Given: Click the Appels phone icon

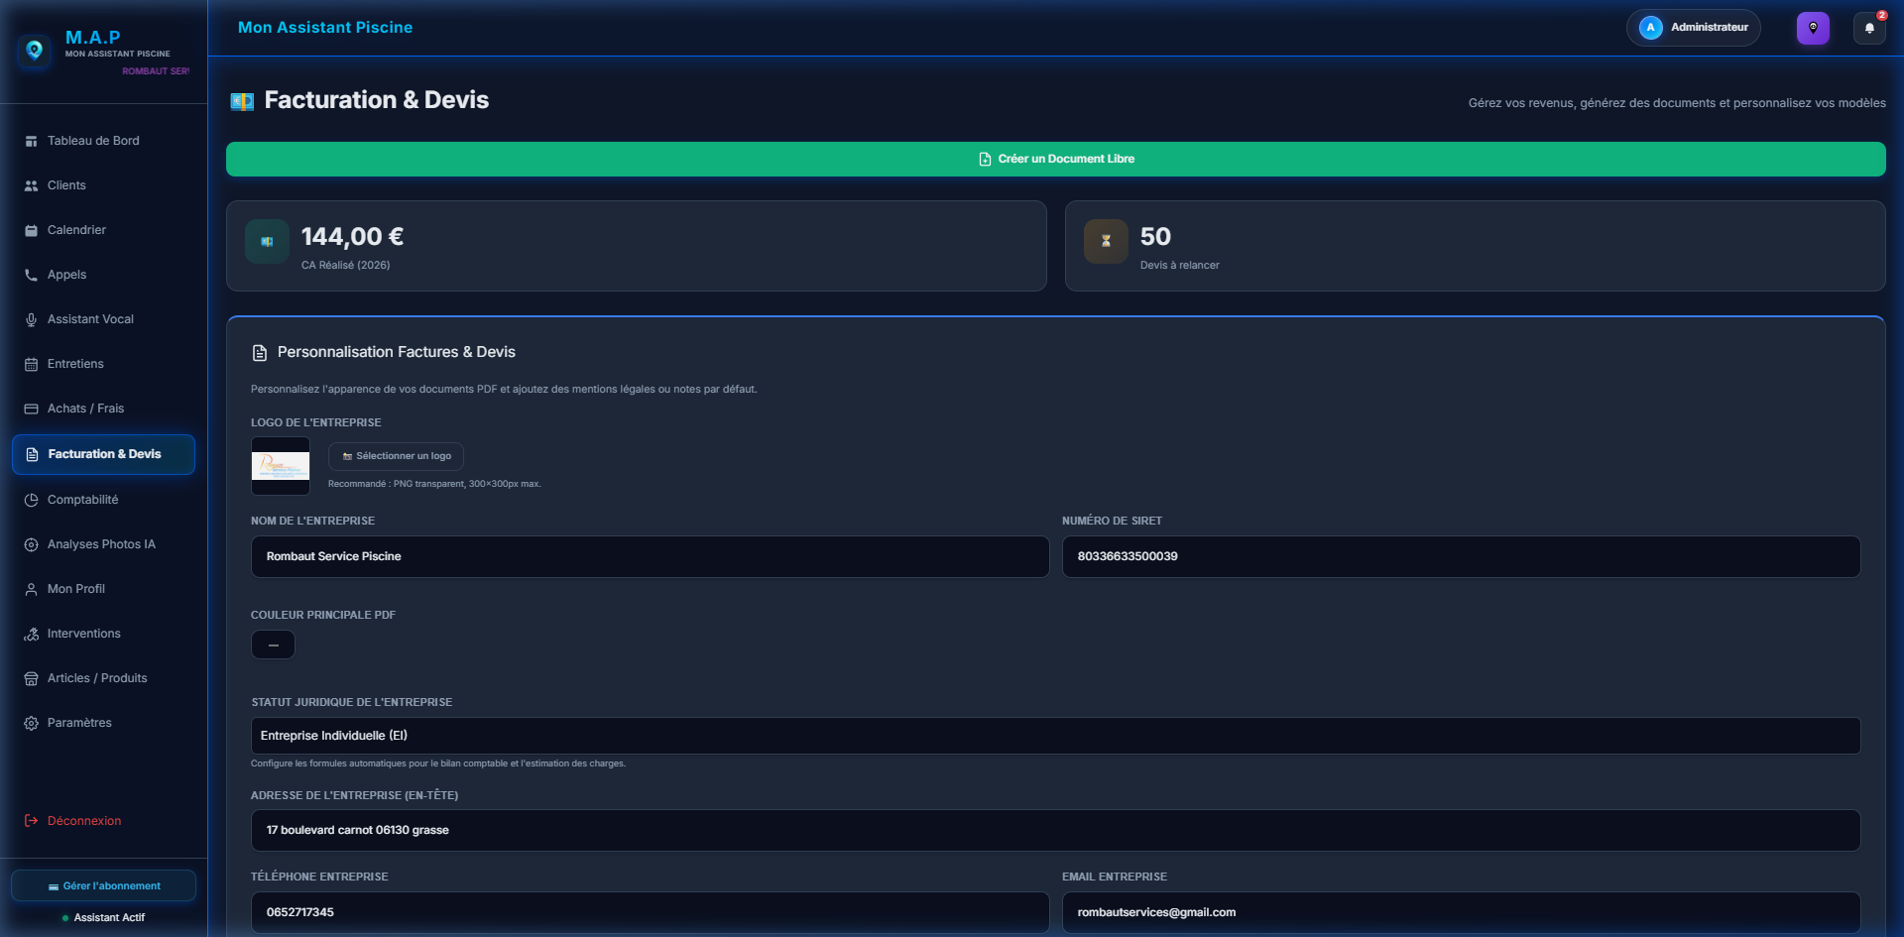Looking at the screenshot, I should [31, 275].
